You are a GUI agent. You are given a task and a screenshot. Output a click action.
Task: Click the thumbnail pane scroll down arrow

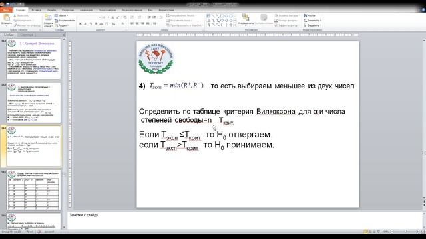64,227
